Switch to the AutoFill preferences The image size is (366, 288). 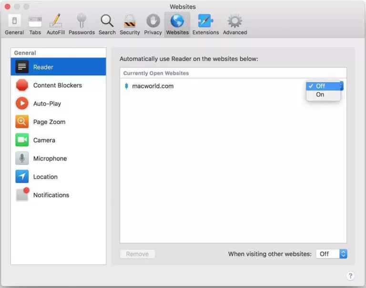pos(57,24)
